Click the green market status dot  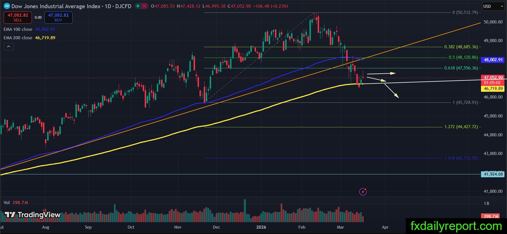(x=138, y=6)
